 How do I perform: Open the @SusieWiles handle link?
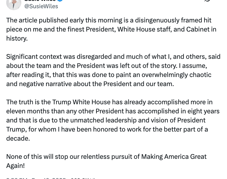[42, 6]
